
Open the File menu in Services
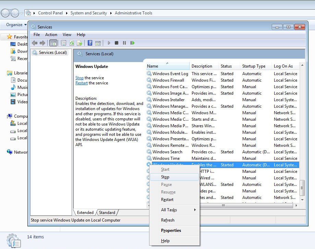(x=37, y=35)
